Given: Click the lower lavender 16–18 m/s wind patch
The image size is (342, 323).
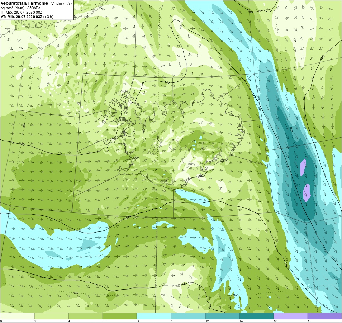Looking at the screenshot, I should click(x=306, y=193).
